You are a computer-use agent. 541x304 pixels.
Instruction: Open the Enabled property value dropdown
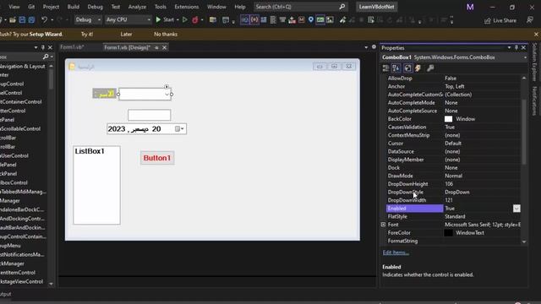[516, 209]
